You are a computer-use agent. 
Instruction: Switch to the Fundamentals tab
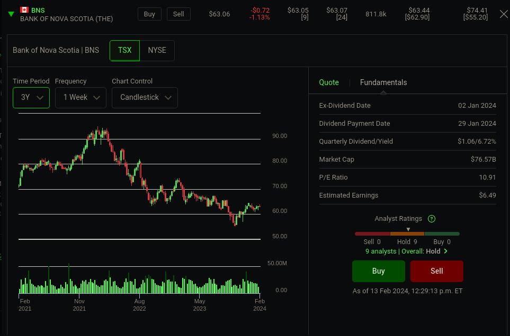(383, 82)
